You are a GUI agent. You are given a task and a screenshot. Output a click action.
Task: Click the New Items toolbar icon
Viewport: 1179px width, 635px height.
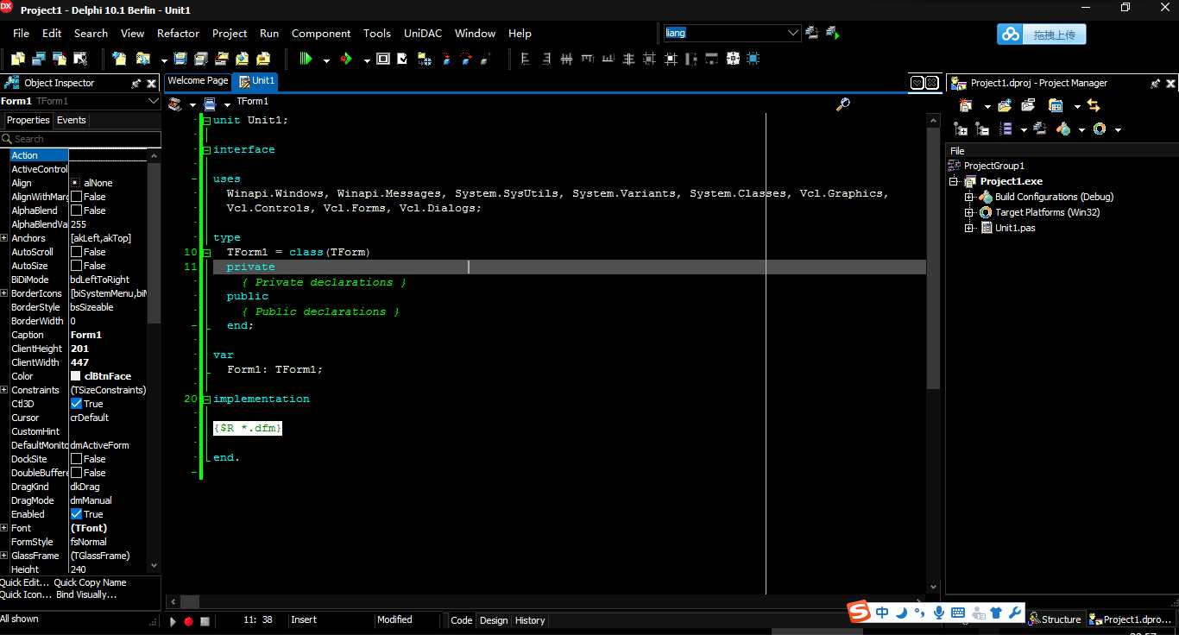(118, 59)
